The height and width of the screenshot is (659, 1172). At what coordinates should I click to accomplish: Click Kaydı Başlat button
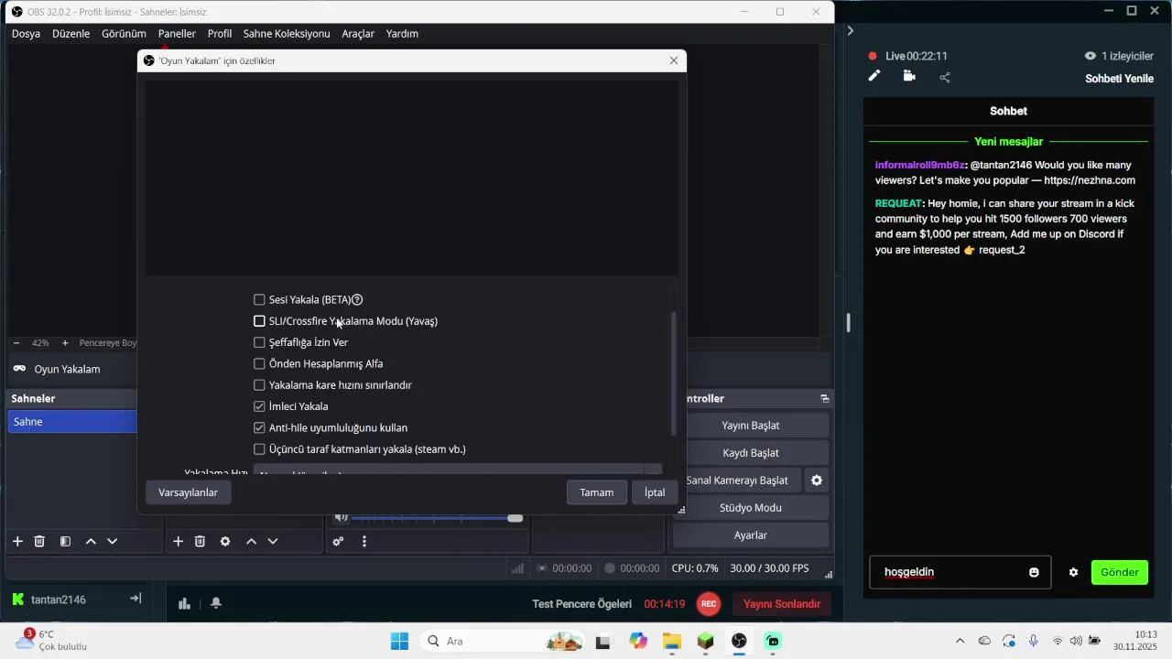pos(751,453)
